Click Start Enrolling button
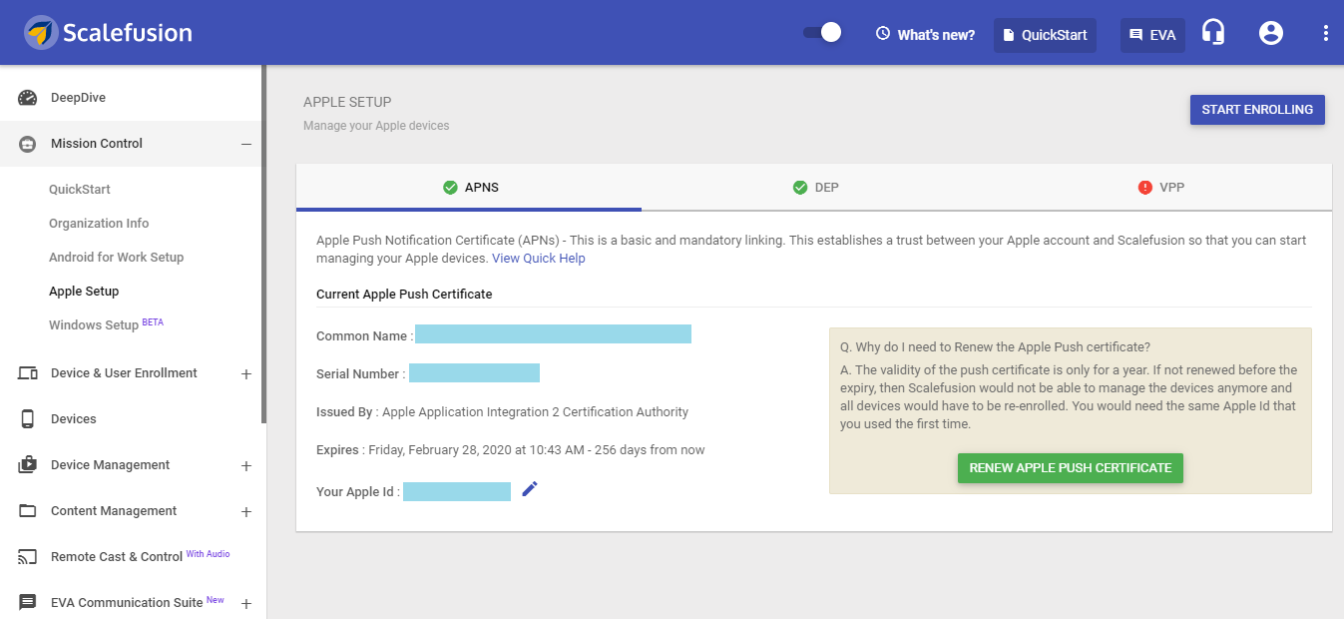This screenshot has width=1344, height=619. (1257, 110)
